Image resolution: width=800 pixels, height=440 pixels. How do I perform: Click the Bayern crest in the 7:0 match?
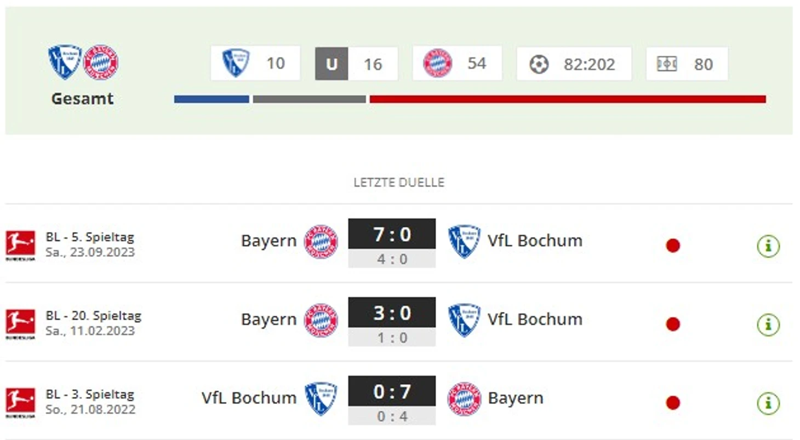(x=321, y=241)
